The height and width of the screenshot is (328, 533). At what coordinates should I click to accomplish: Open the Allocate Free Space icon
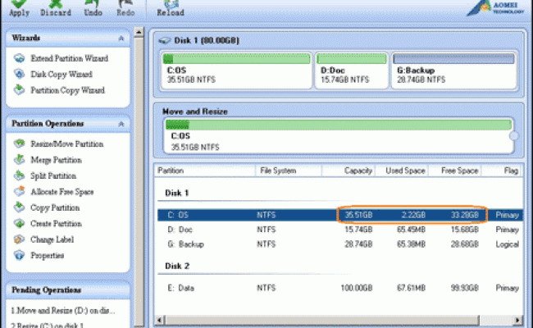coord(20,192)
